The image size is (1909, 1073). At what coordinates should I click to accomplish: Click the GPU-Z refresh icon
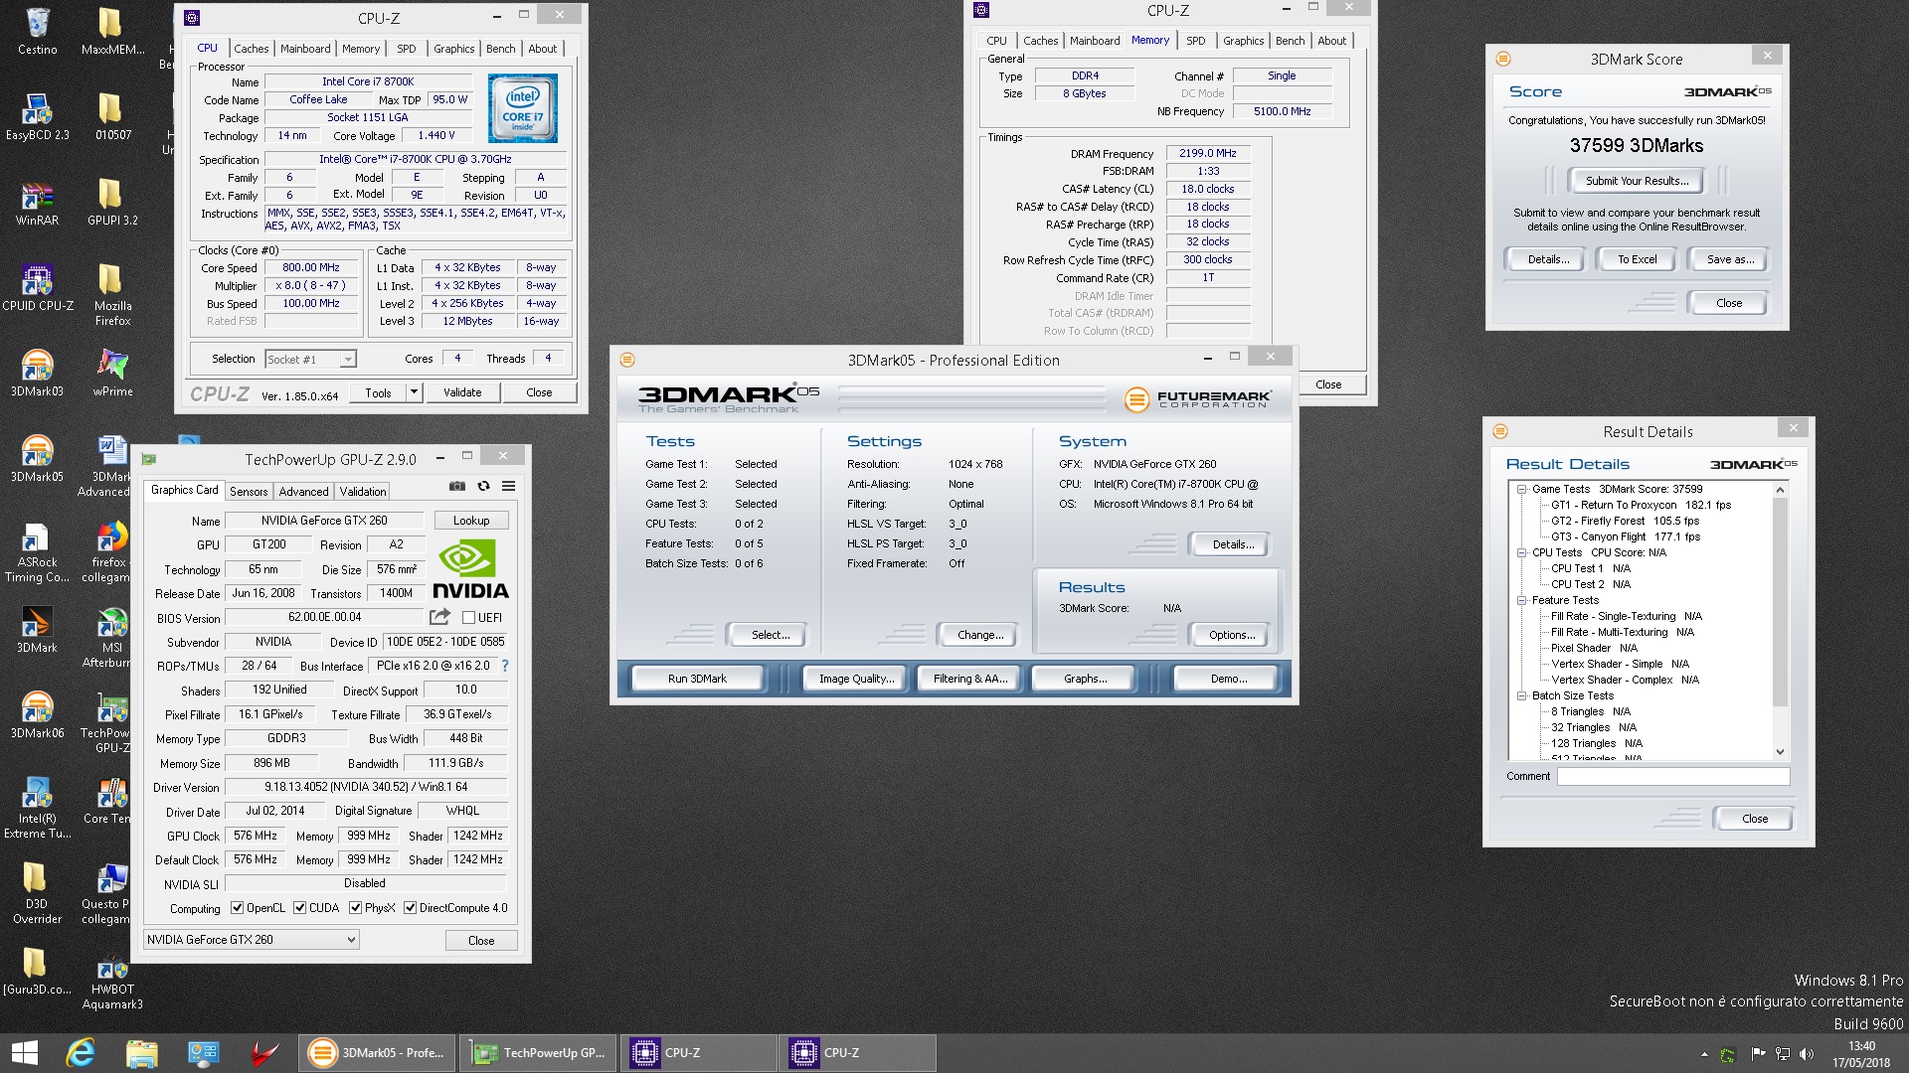click(483, 486)
